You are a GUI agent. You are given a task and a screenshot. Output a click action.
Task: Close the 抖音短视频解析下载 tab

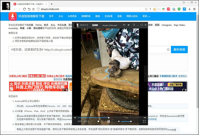[46, 4]
